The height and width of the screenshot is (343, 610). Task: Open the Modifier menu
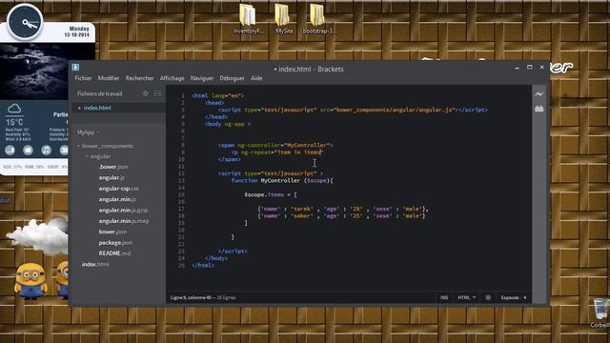[109, 78]
